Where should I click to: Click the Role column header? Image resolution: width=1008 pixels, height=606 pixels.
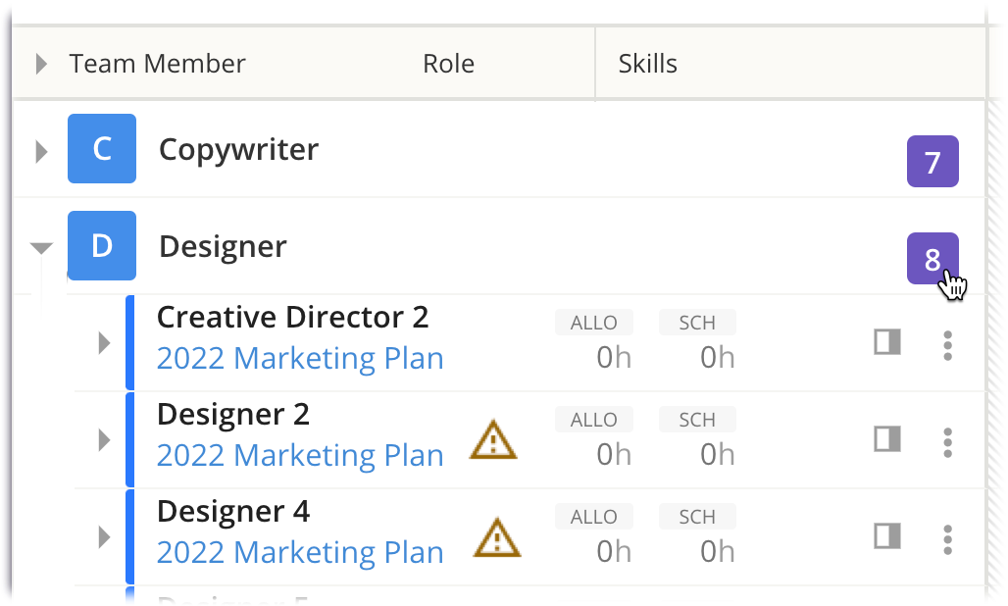click(x=448, y=65)
